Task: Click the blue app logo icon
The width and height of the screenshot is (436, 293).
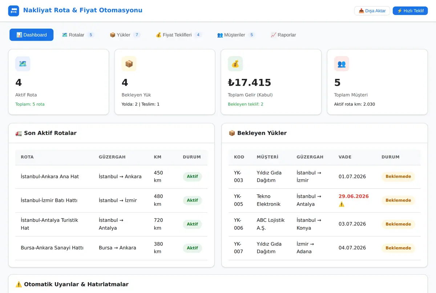Action: (x=13, y=11)
